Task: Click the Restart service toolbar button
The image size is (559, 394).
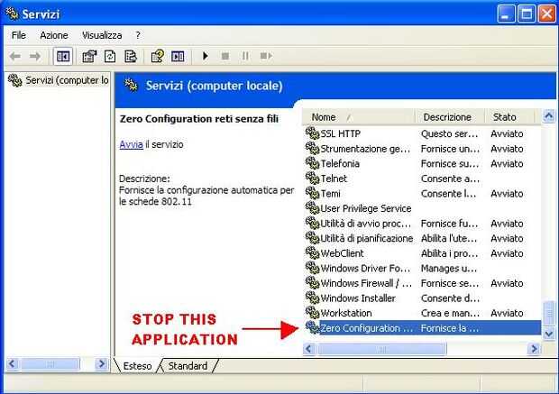Action: pos(266,56)
